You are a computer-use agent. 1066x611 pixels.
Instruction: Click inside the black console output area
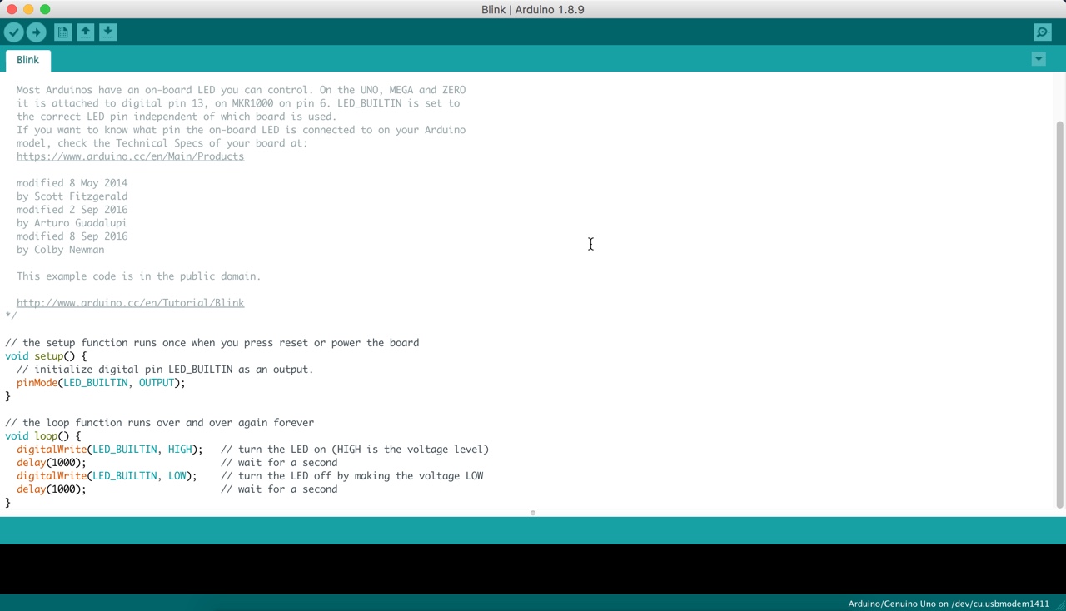pyautogui.click(x=533, y=569)
